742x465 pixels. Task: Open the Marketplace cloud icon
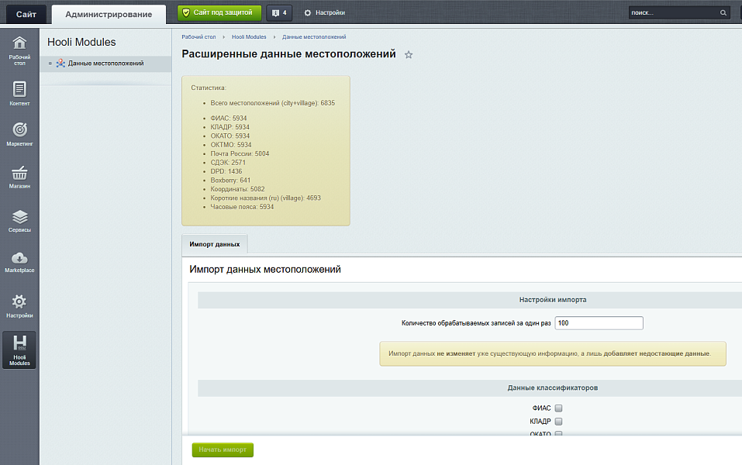(x=19, y=261)
